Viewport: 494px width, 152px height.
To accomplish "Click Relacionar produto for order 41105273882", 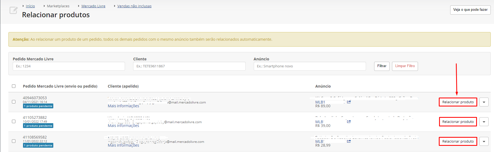I will click(x=458, y=122).
